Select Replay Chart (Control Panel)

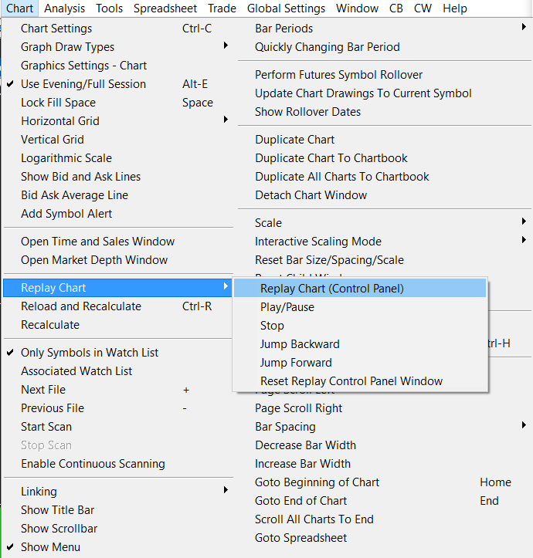[331, 289]
